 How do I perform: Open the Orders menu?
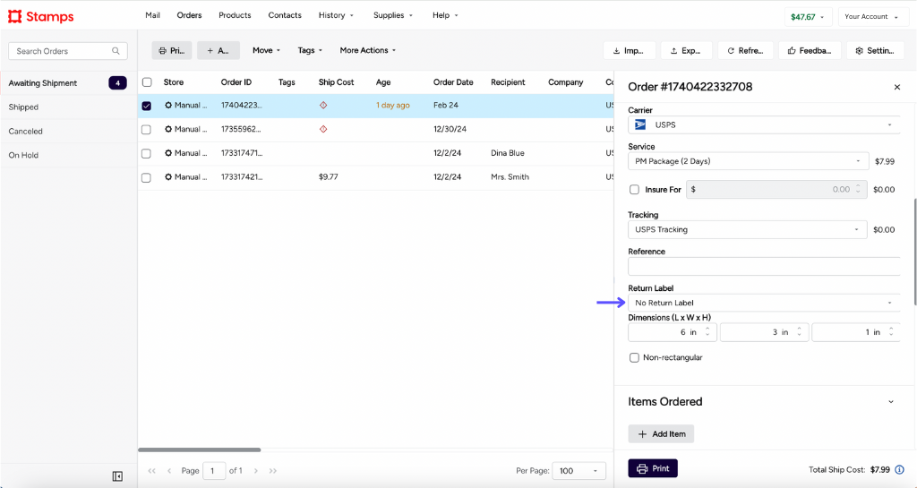(x=190, y=15)
